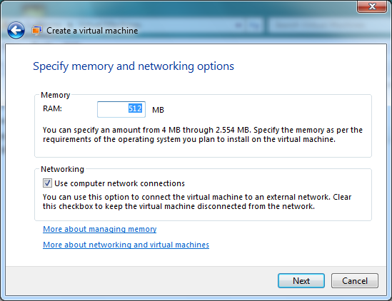Click the blurred search box behind the dialog
The width and height of the screenshot is (392, 301).
pos(328,25)
